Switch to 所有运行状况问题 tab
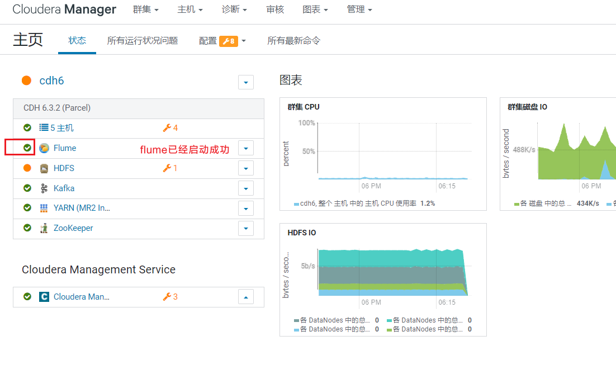This screenshot has height=374, width=616. pyautogui.click(x=143, y=40)
